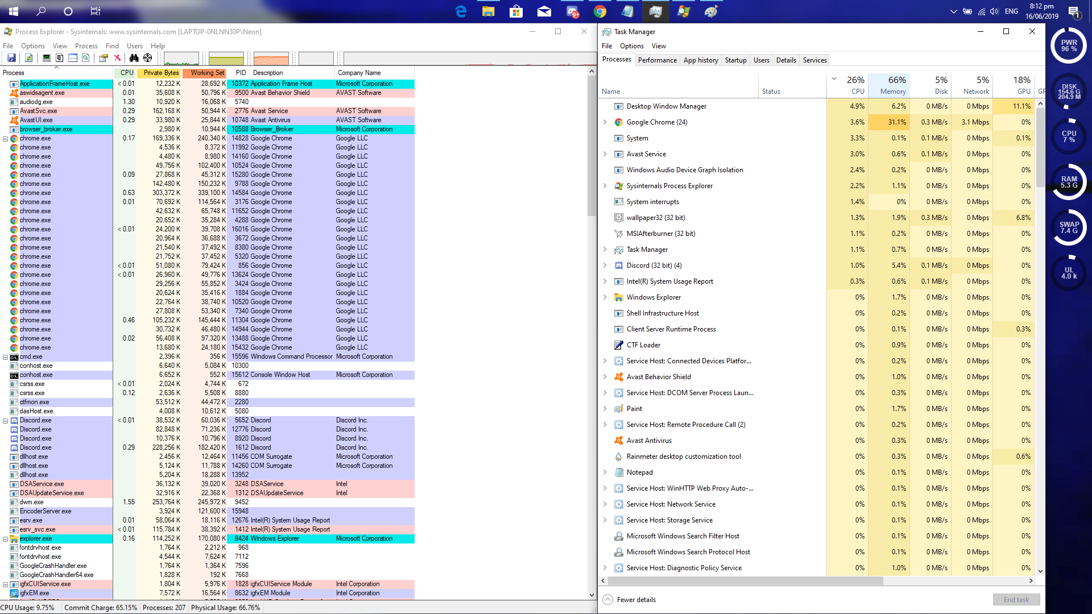Open the yellow commit history mini graph

226,59
